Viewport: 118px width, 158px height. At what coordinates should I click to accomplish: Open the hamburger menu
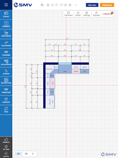pyautogui.click(x=6, y=5)
